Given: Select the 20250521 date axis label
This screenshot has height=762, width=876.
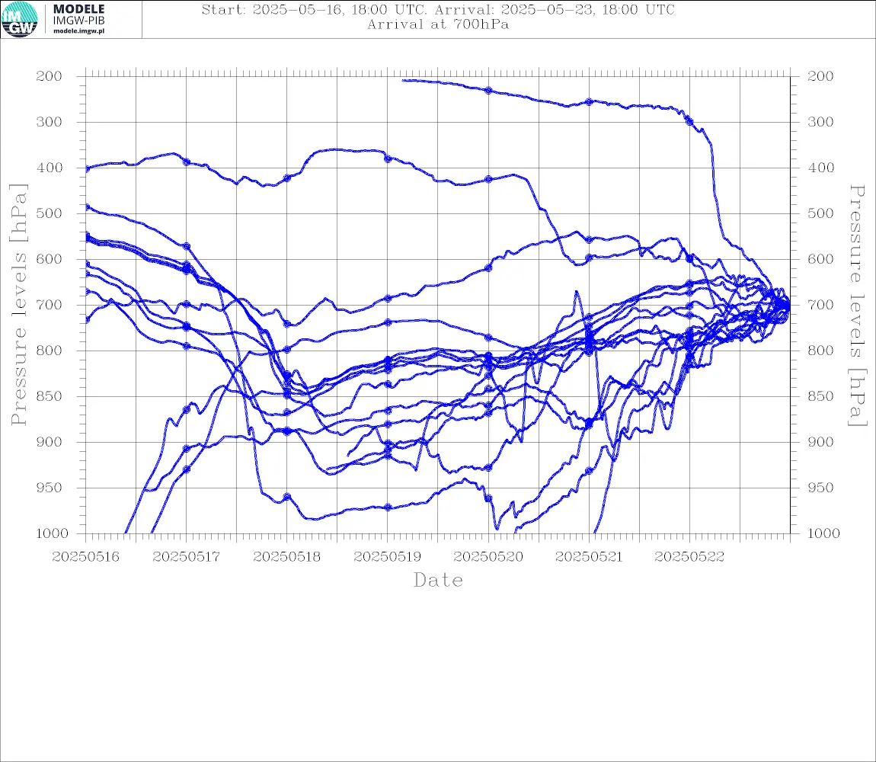Looking at the screenshot, I should pos(589,557).
